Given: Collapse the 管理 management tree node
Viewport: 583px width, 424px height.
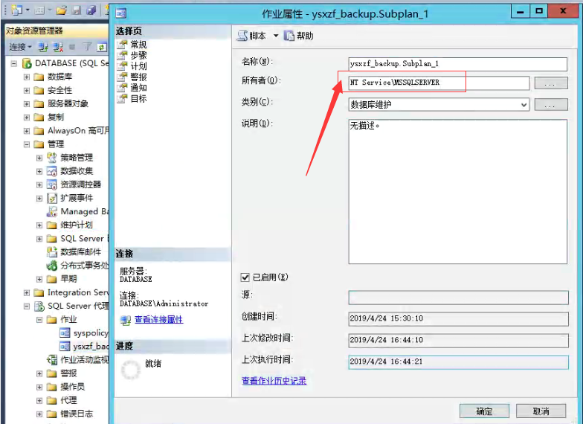Looking at the screenshot, I should pos(28,144).
